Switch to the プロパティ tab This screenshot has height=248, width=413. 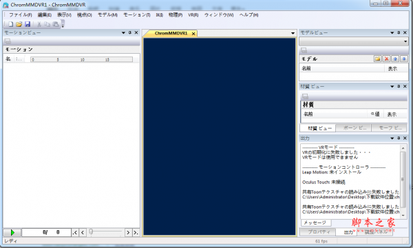point(318,232)
